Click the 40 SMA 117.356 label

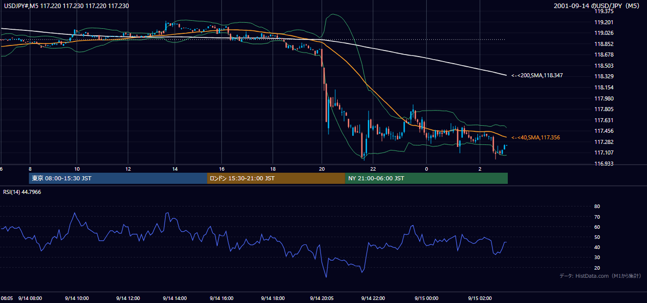pyautogui.click(x=535, y=137)
